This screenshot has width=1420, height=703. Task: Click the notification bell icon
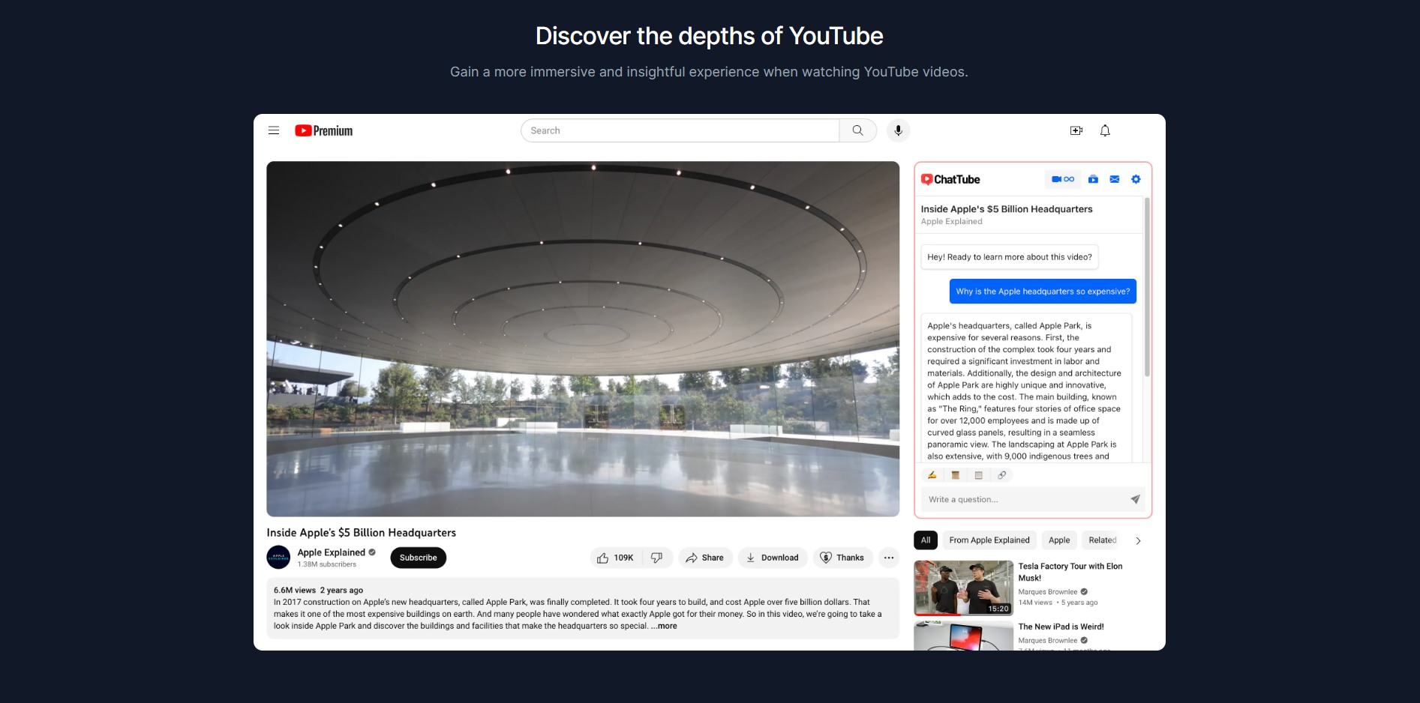[1105, 130]
